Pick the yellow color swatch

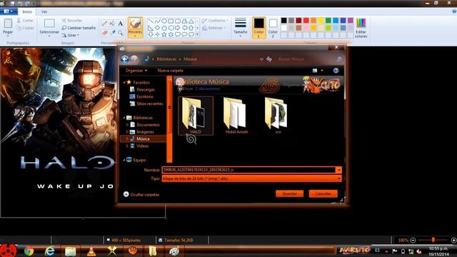click(x=321, y=21)
